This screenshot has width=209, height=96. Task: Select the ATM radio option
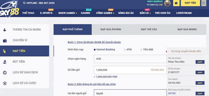tap(125, 49)
